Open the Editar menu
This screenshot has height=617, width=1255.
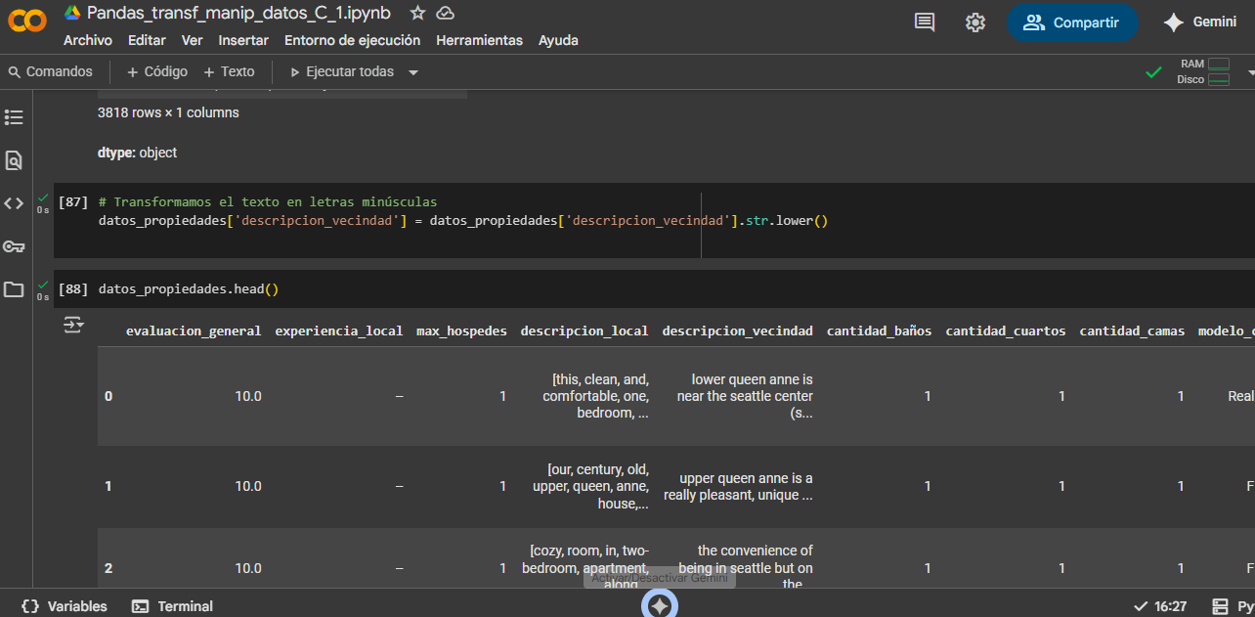pyautogui.click(x=147, y=40)
